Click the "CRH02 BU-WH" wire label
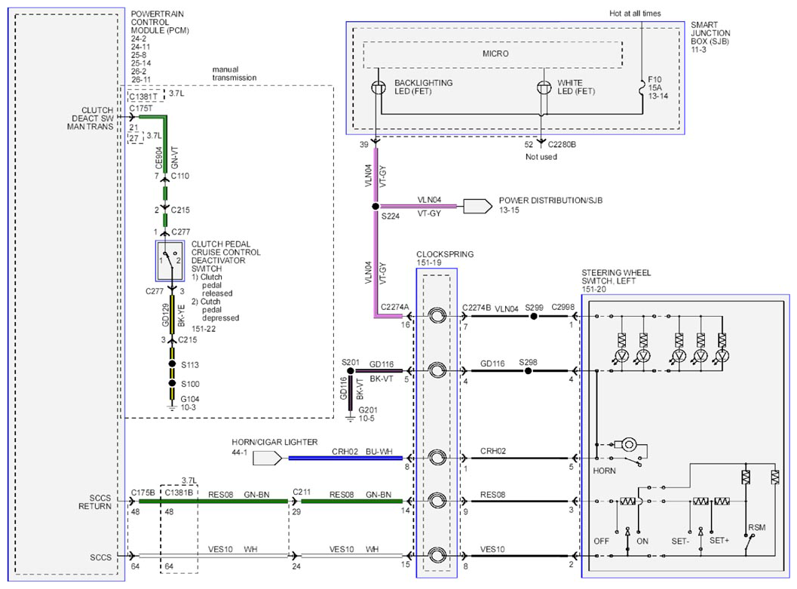The image size is (797, 589). coord(362,451)
